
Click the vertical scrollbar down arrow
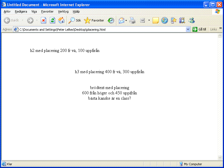tap(220, 157)
